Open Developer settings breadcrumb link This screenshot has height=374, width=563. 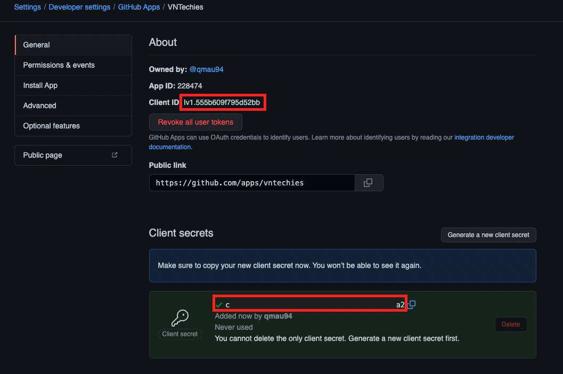click(x=80, y=7)
